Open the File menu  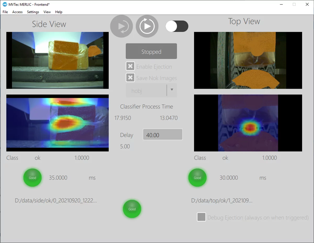coord(5,12)
